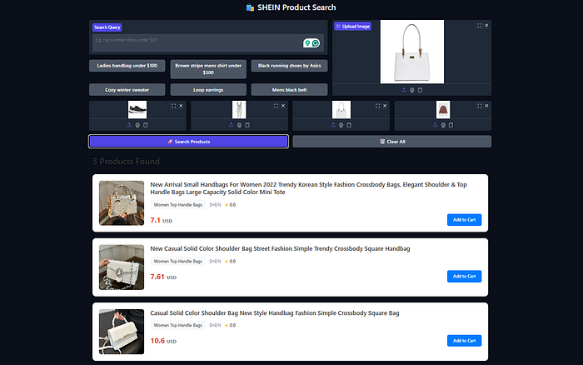Click the clipboard paste icon under the large handbag image
The height and width of the screenshot is (365, 583).
coord(420,90)
